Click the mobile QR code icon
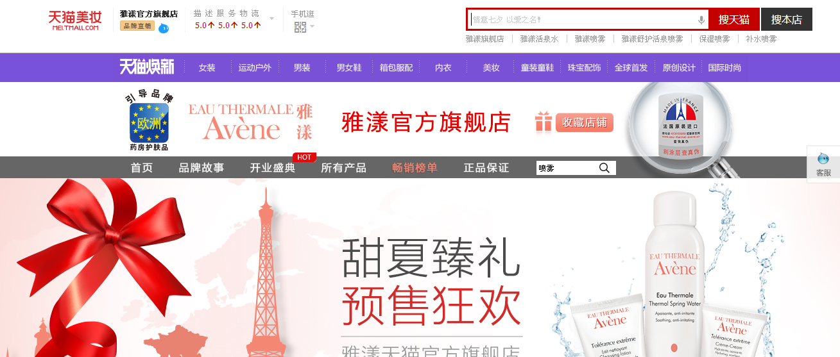Screen dimensions: 840x357 300,27
